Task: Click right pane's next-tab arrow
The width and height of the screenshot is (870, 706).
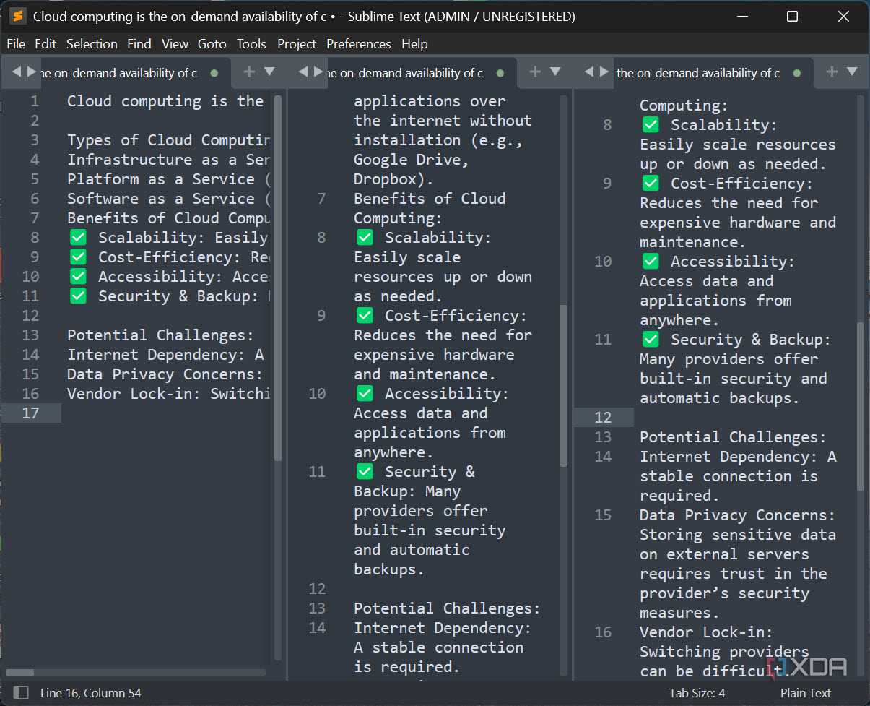Action: [x=604, y=72]
